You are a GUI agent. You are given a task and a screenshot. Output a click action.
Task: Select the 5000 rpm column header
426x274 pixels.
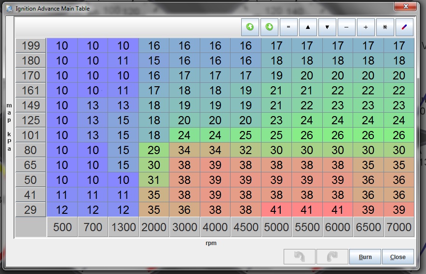click(277, 227)
